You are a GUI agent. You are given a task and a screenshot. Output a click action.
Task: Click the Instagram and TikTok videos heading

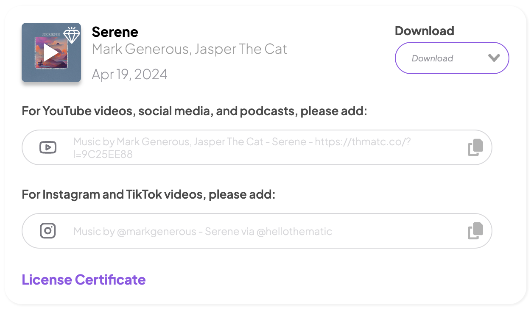point(148,195)
